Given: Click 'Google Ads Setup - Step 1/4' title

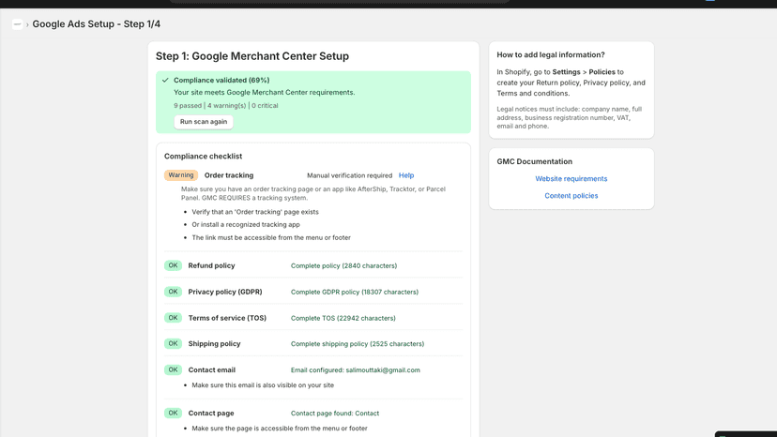Looking at the screenshot, I should coord(96,23).
